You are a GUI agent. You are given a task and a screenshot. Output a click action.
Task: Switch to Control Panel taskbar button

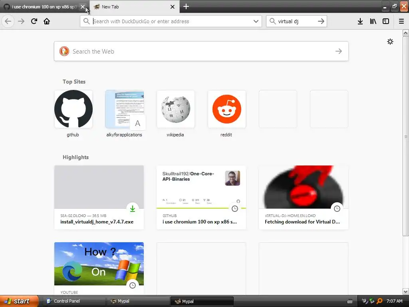pos(74,301)
